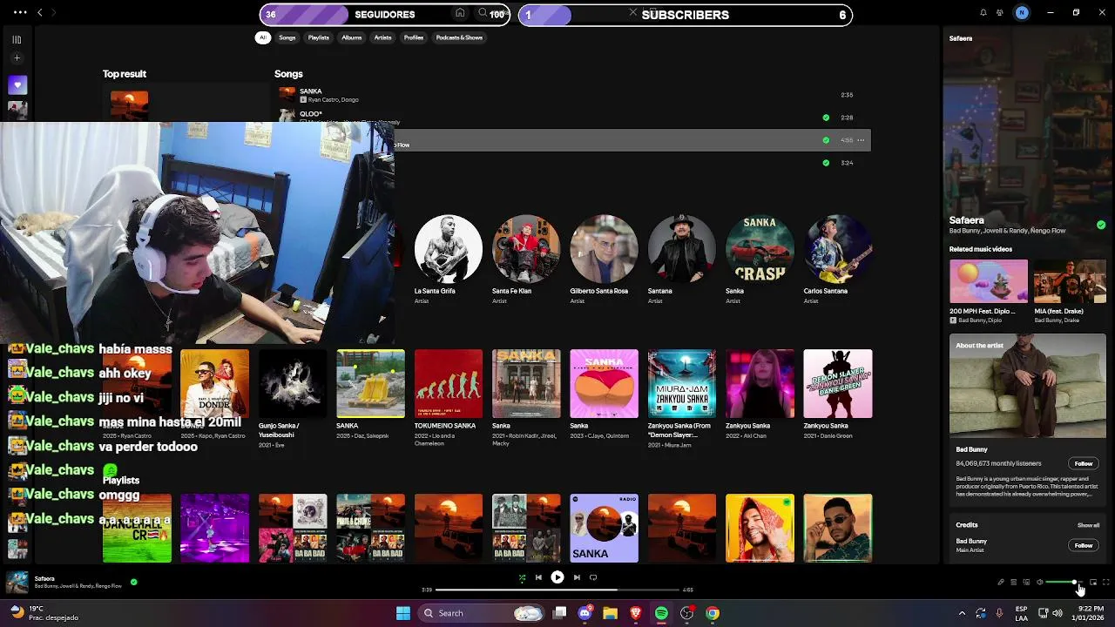Select Podcasts & Shows filter chip
Image resolution: width=1115 pixels, height=627 pixels.
point(459,37)
